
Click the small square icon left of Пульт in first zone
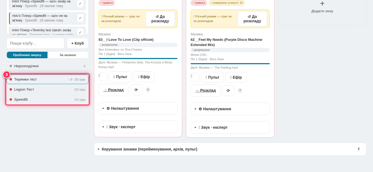[103, 77]
